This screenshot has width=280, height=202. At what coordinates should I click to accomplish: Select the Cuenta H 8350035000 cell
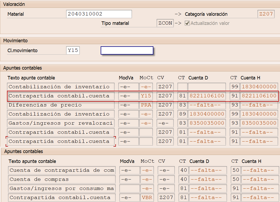click(x=259, y=123)
